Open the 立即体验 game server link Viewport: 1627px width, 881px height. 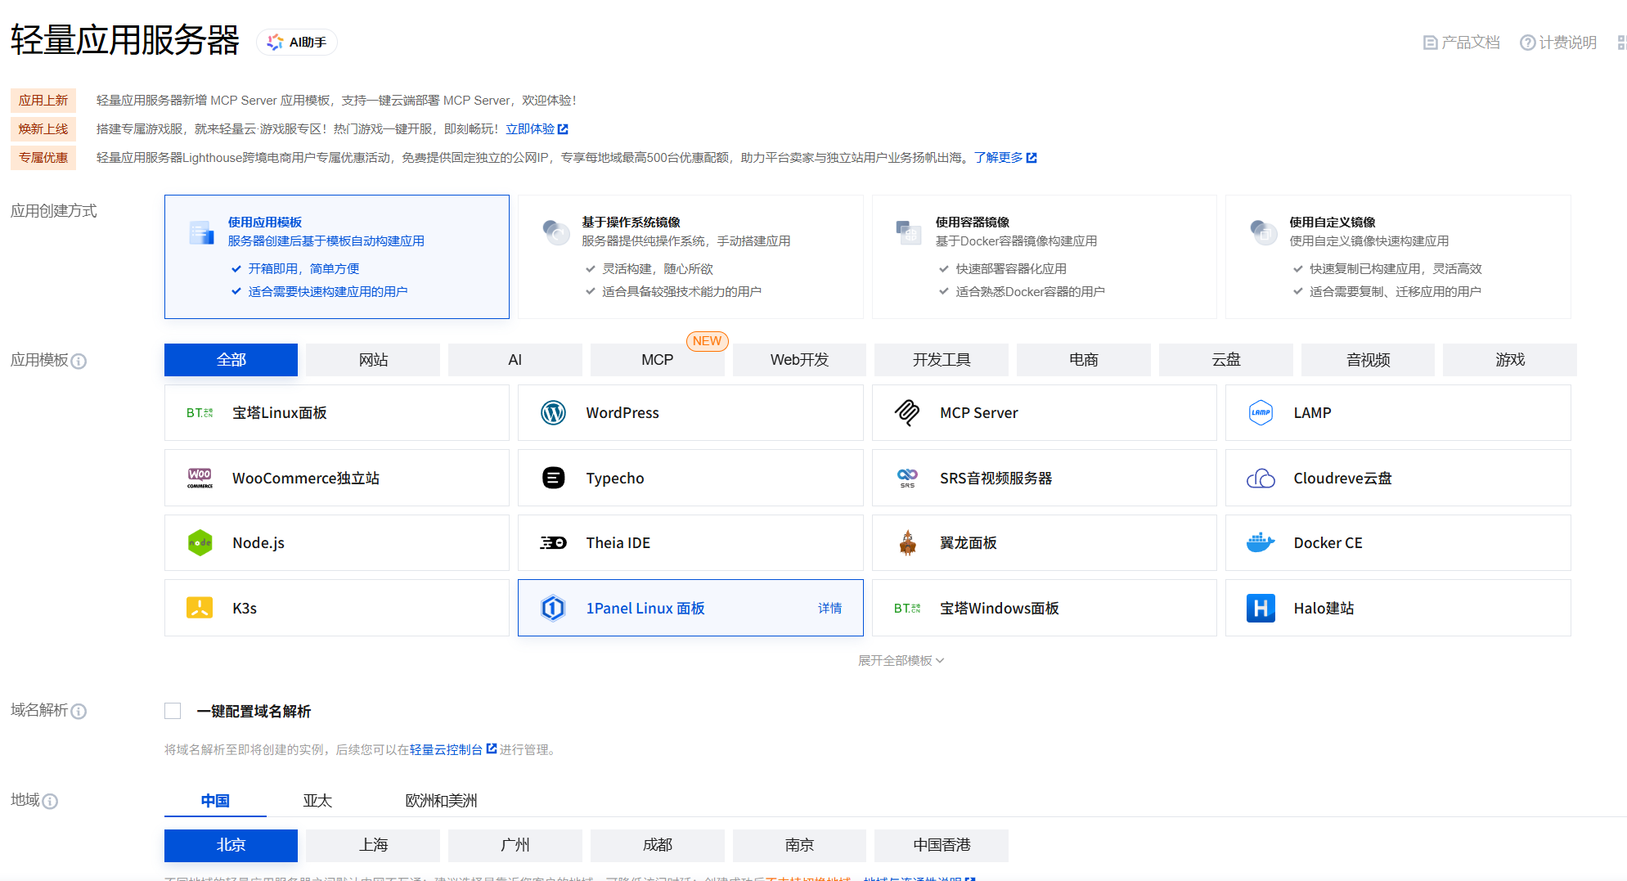[x=530, y=128]
